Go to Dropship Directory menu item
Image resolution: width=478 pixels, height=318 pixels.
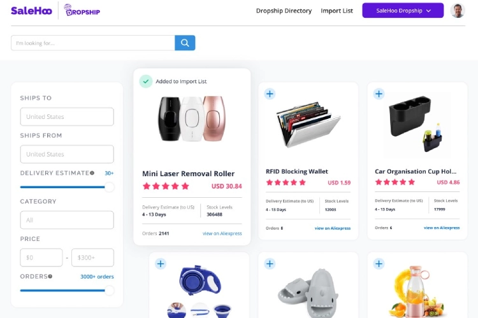click(284, 11)
